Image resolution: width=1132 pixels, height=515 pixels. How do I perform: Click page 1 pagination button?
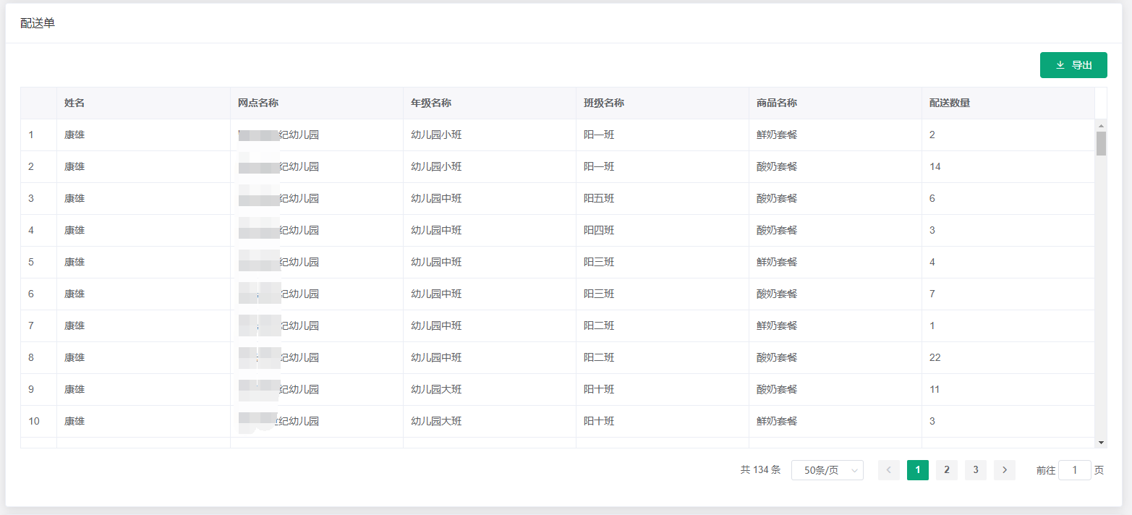[x=917, y=470]
